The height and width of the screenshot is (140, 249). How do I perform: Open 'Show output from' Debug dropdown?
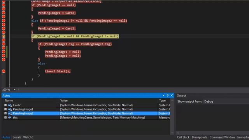point(226,101)
